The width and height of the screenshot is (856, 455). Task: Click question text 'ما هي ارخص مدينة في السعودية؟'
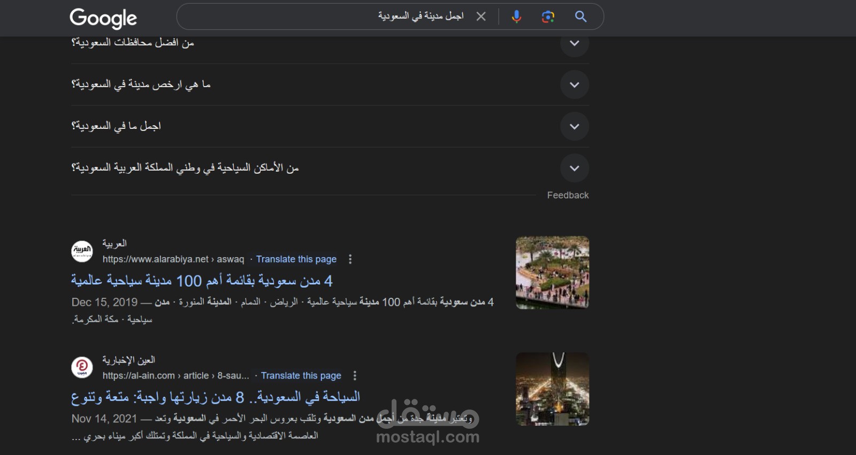141,84
